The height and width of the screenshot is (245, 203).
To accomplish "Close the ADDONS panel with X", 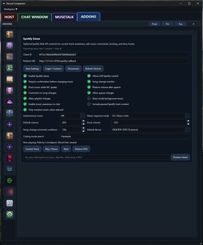I will pos(193,24).
